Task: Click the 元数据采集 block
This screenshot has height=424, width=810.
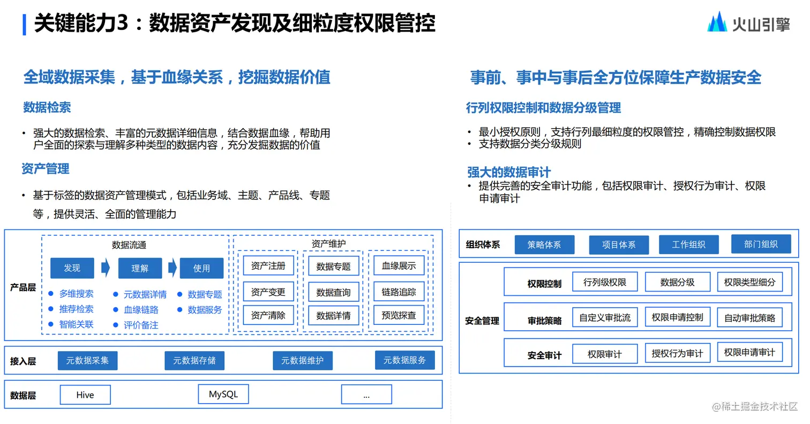Action: point(87,361)
